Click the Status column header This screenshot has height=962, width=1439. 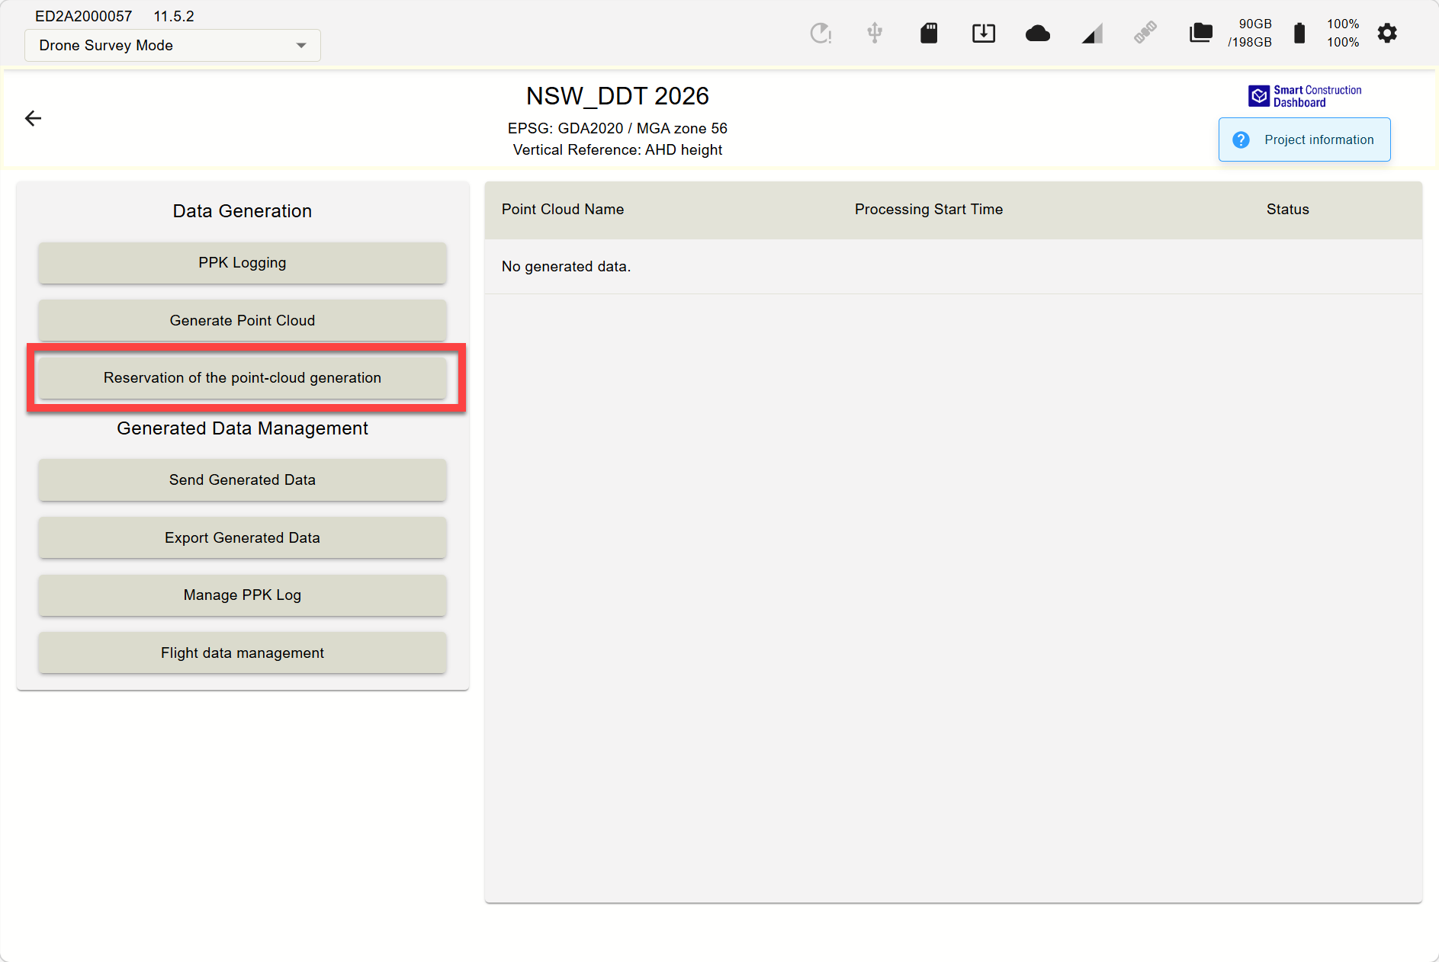point(1287,210)
